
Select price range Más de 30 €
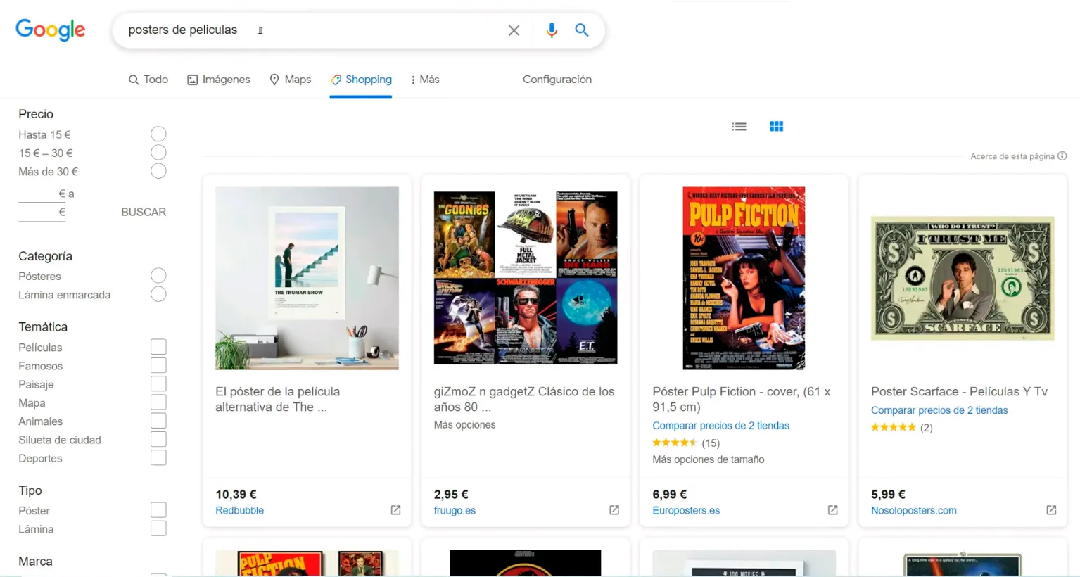click(x=158, y=171)
